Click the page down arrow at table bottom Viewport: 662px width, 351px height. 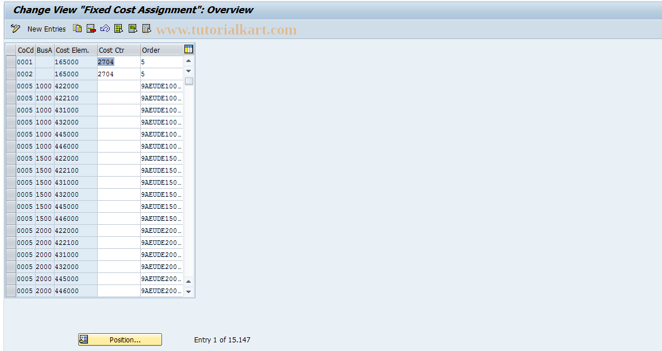[x=188, y=291]
